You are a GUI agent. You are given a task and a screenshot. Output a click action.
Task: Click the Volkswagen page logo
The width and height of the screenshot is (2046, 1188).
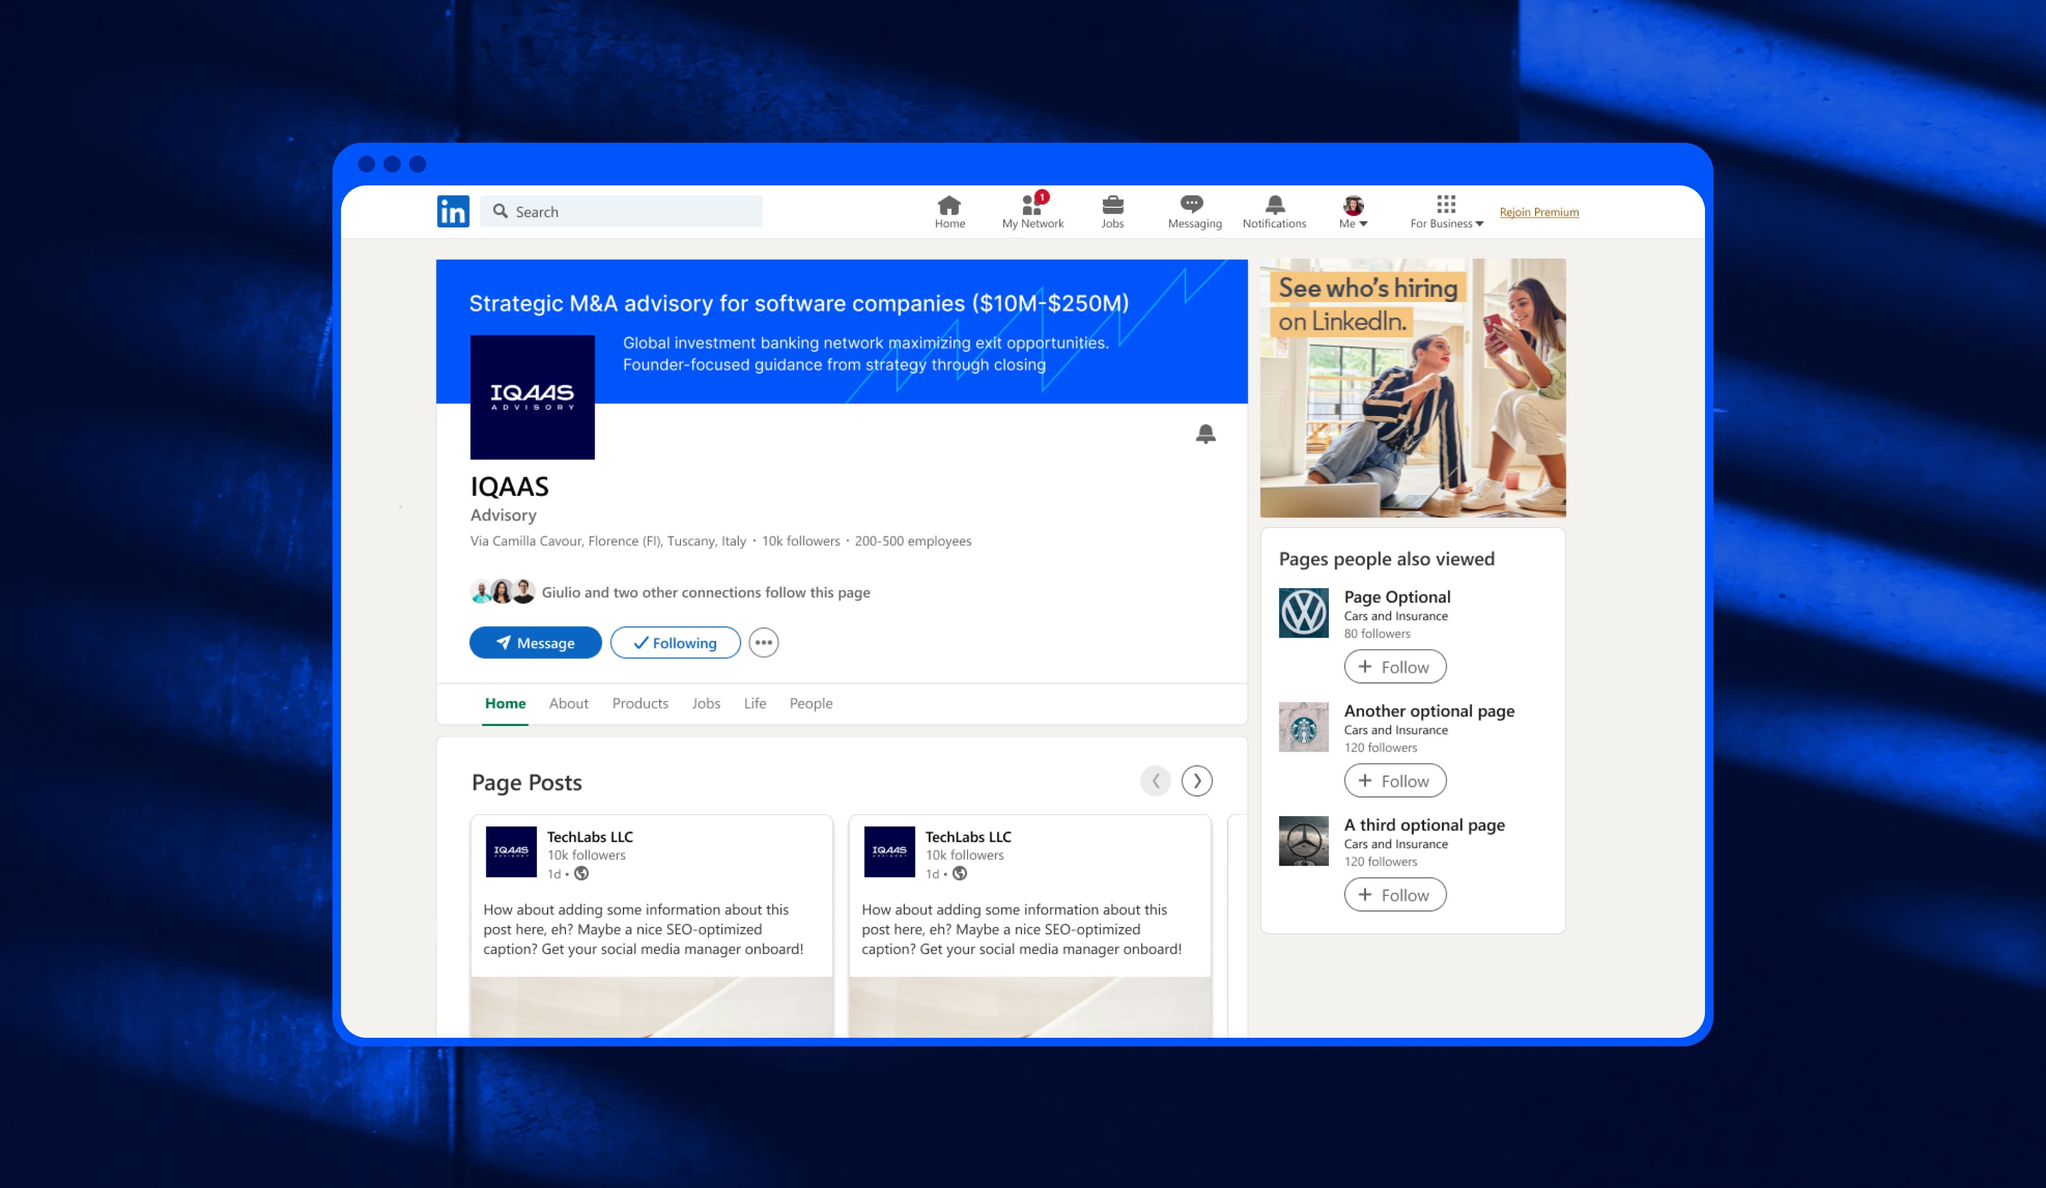(x=1303, y=613)
